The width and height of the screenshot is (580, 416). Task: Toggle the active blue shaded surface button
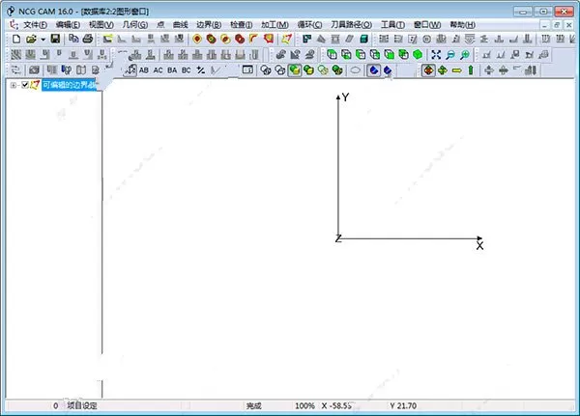click(373, 69)
